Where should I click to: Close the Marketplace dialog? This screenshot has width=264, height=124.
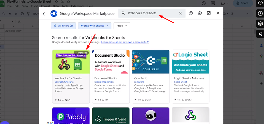[218, 13]
